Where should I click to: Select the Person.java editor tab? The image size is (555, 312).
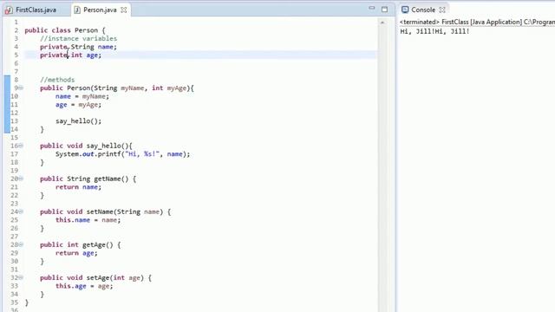coord(100,10)
